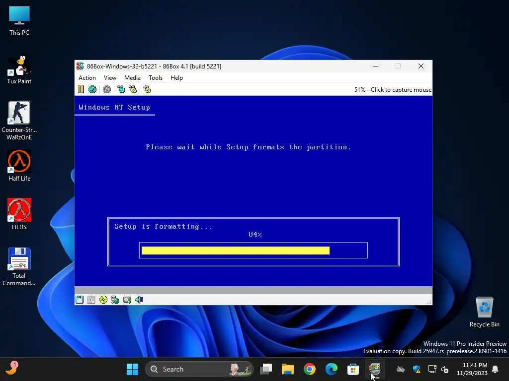
Task: Select the Half Life desktop shortcut
Action: pyautogui.click(x=19, y=166)
